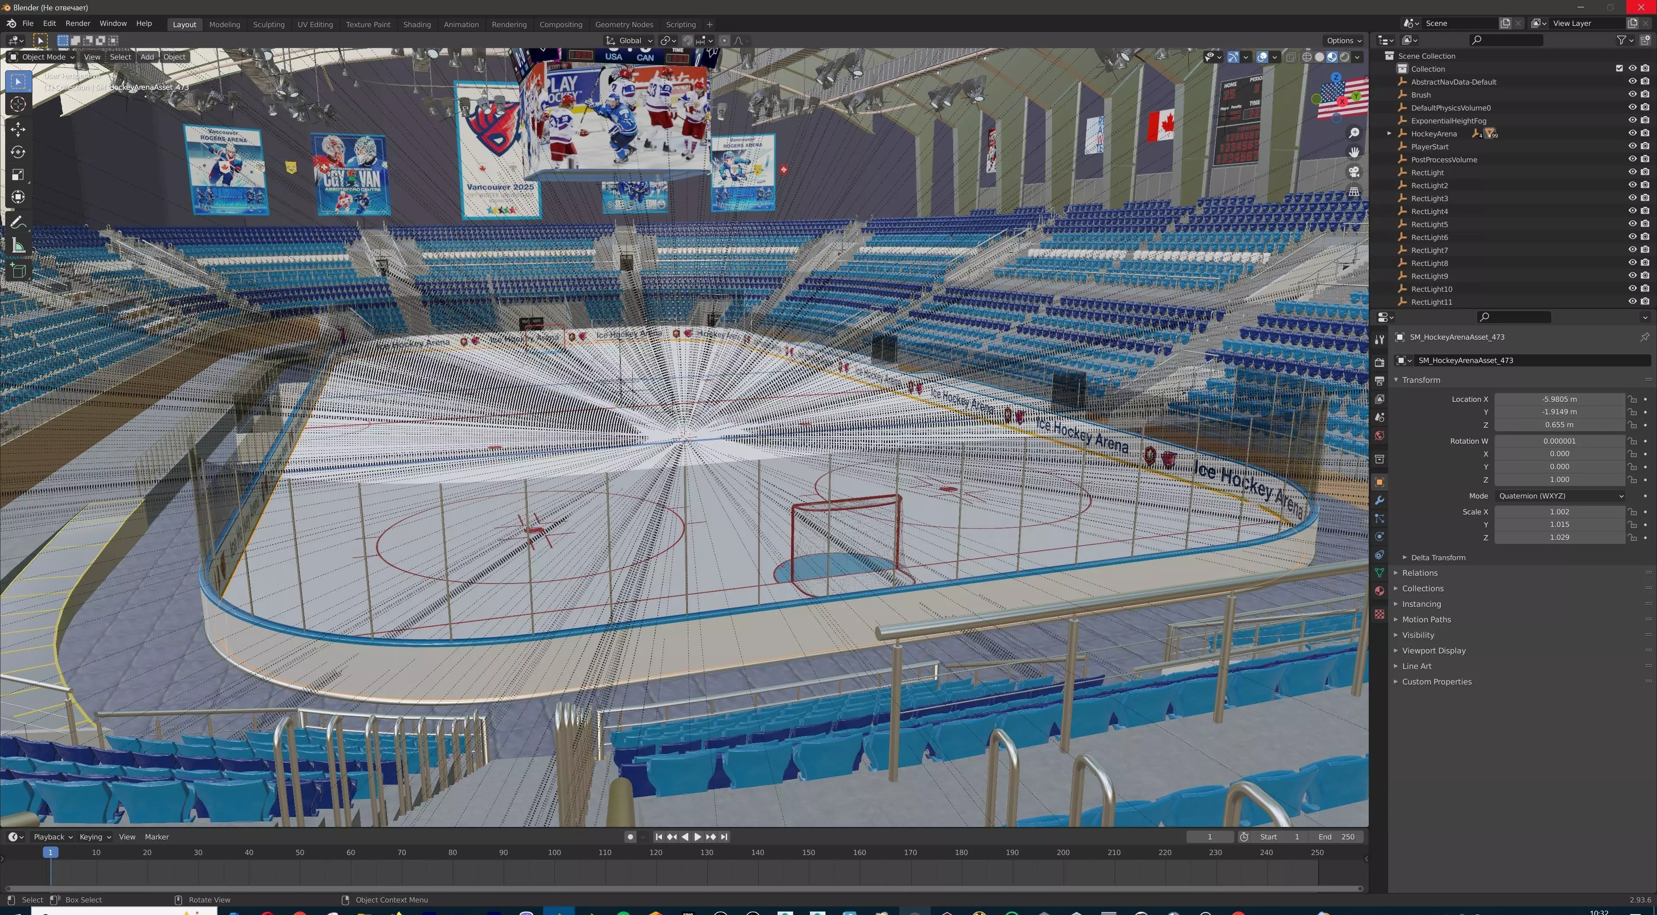Collapse the Transform panel
Image resolution: width=1657 pixels, height=915 pixels.
pos(1420,380)
